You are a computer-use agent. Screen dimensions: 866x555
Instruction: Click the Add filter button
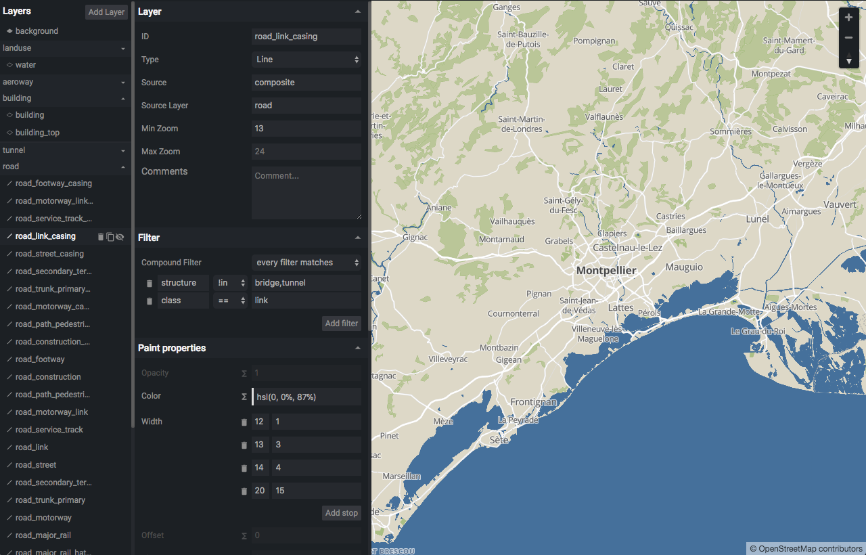click(341, 323)
